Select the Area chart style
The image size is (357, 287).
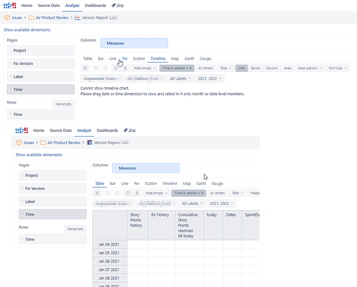click(x=287, y=68)
